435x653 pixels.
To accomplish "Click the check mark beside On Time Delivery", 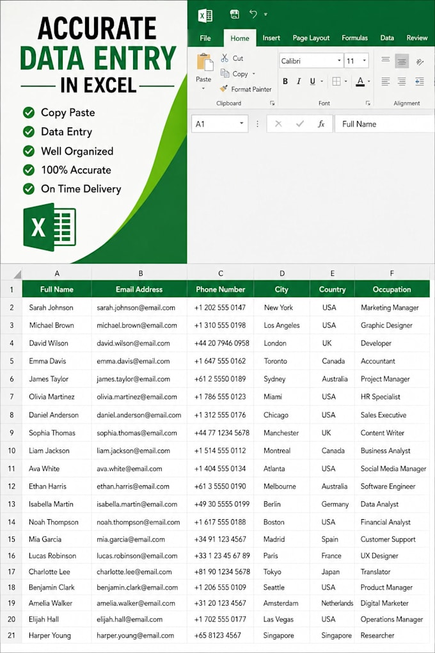I will click(29, 189).
